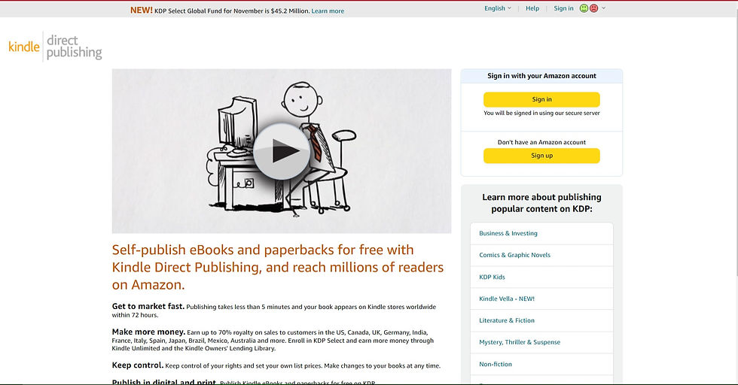Open the Kindle Direct Publishing logo
This screenshot has height=385, width=738.
[55, 47]
